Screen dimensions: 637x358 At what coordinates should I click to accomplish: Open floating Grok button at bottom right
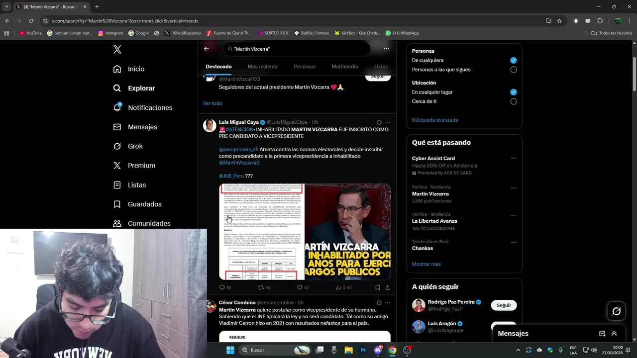[617, 311]
